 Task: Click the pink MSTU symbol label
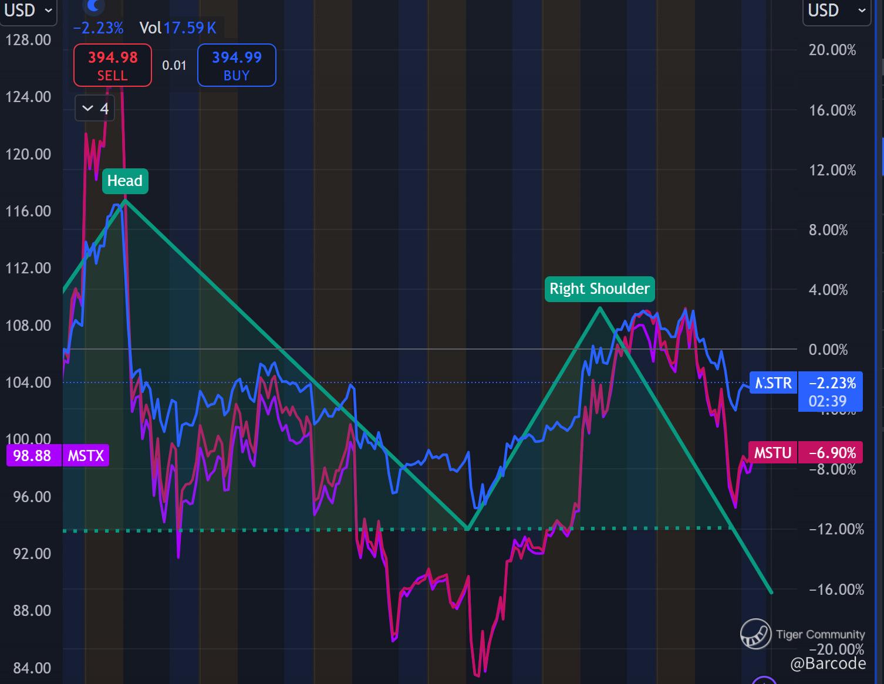click(772, 453)
